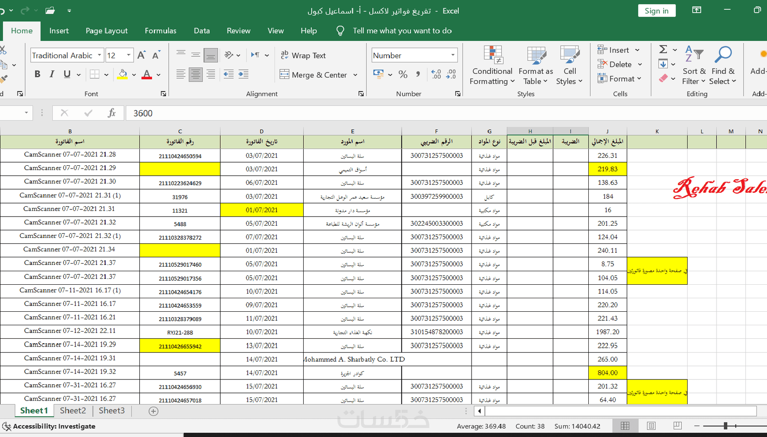Expand Delete cells dropdown arrow
The image size is (767, 437).
tap(640, 64)
